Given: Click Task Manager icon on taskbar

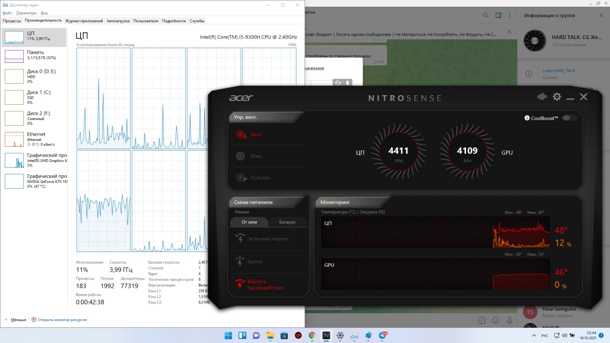Looking at the screenshot, I should pos(354,335).
